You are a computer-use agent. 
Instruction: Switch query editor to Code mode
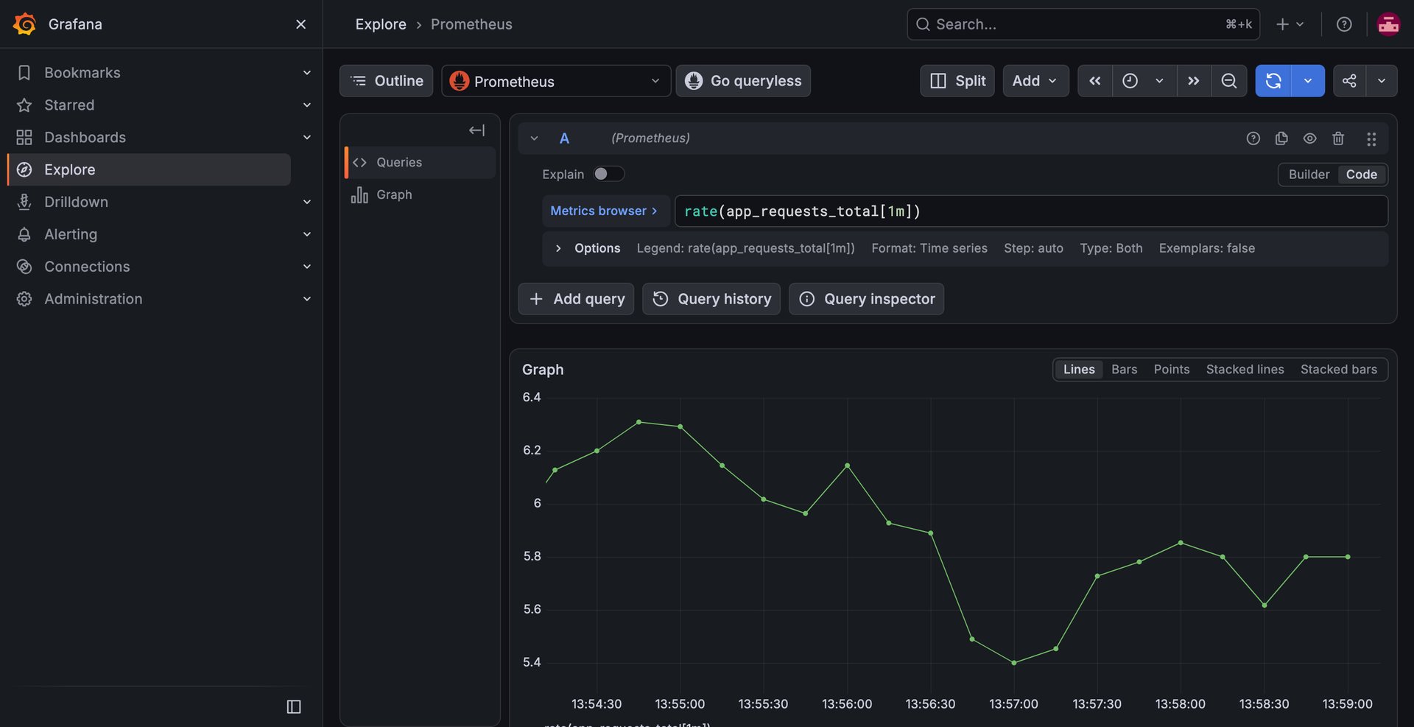[x=1362, y=175]
